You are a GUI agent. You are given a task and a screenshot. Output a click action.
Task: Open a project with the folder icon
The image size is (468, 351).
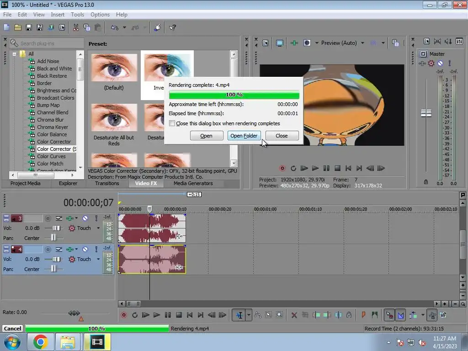point(18,27)
